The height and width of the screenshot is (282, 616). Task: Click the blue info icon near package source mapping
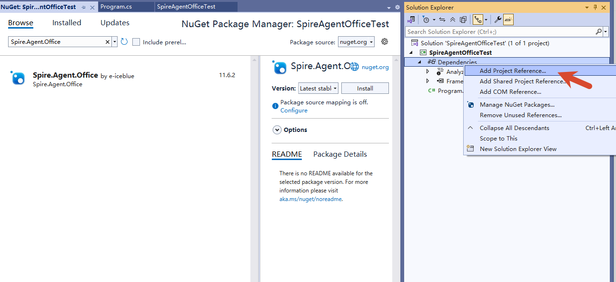(275, 106)
